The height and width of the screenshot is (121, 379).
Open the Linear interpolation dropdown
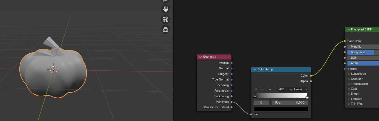pyautogui.click(x=301, y=89)
